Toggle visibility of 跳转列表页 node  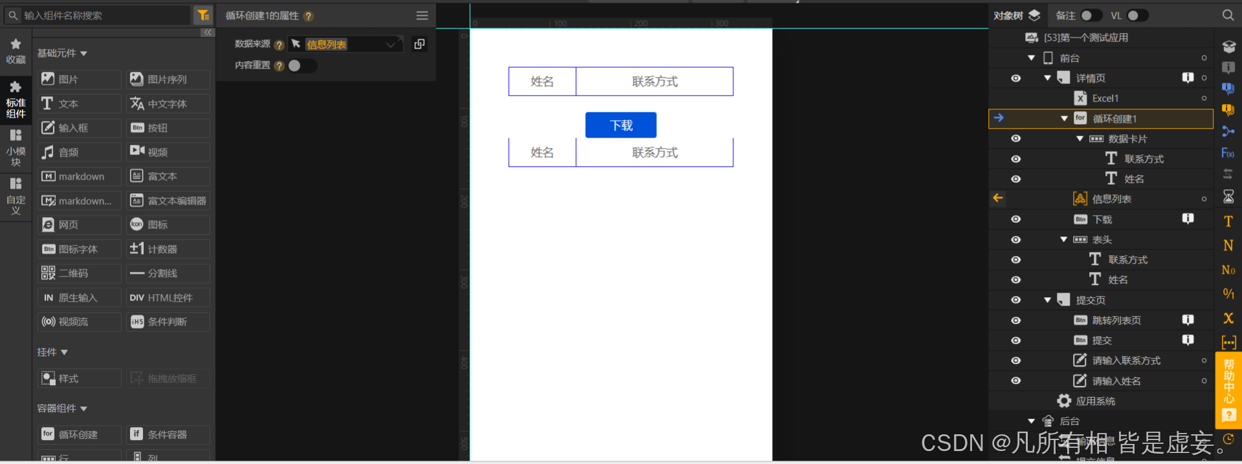tap(1015, 320)
